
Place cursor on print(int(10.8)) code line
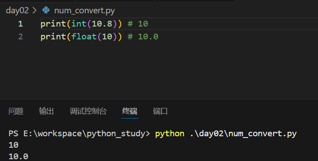[81, 24]
